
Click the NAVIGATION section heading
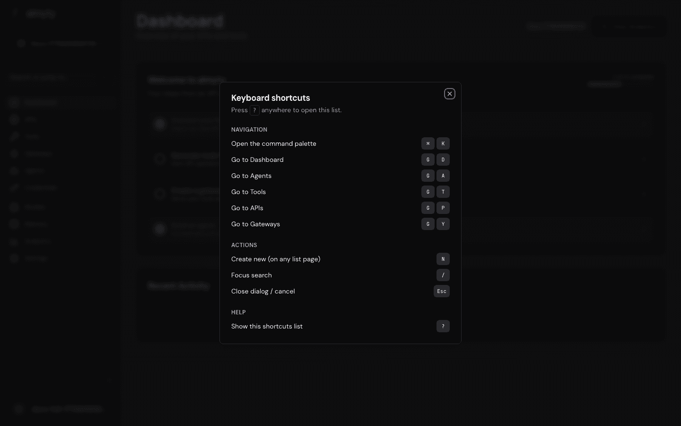click(x=249, y=130)
